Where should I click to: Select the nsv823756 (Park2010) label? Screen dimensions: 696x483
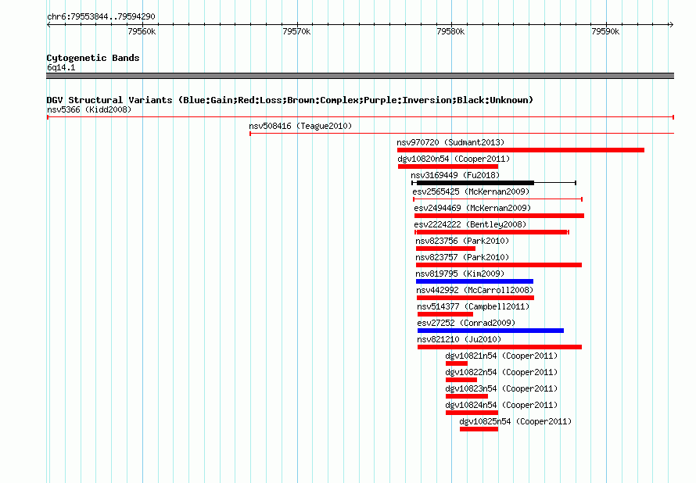coord(462,241)
